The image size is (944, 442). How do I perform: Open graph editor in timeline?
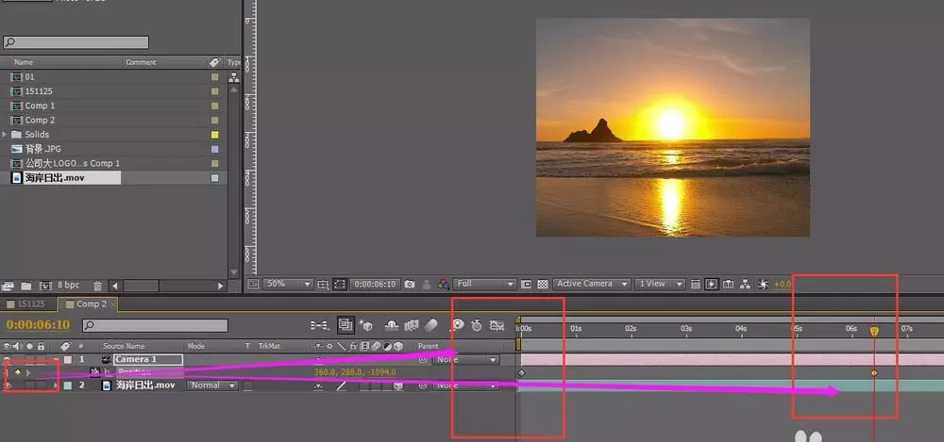(x=497, y=325)
